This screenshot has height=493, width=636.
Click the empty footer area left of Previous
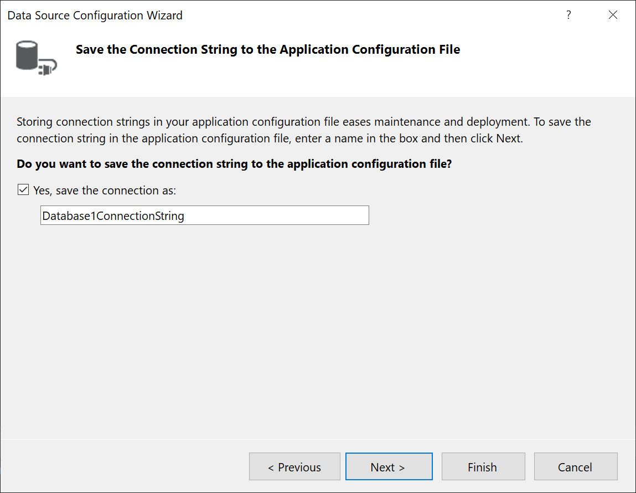point(122,467)
